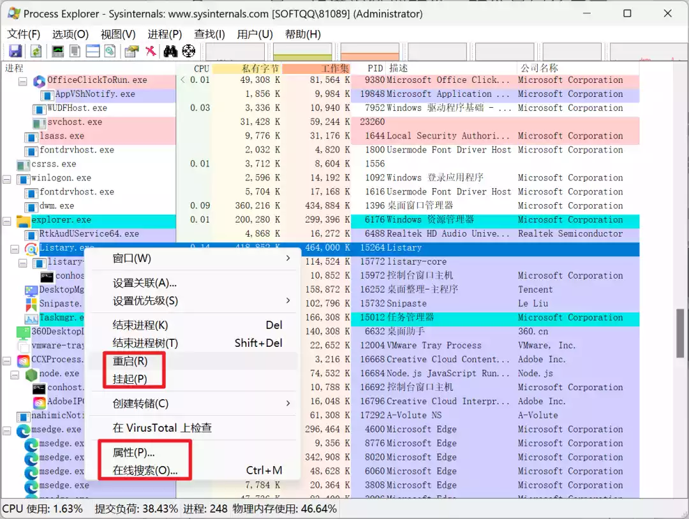
Task: Choose 在 VirusTotal 上检查
Action: (x=193, y=428)
